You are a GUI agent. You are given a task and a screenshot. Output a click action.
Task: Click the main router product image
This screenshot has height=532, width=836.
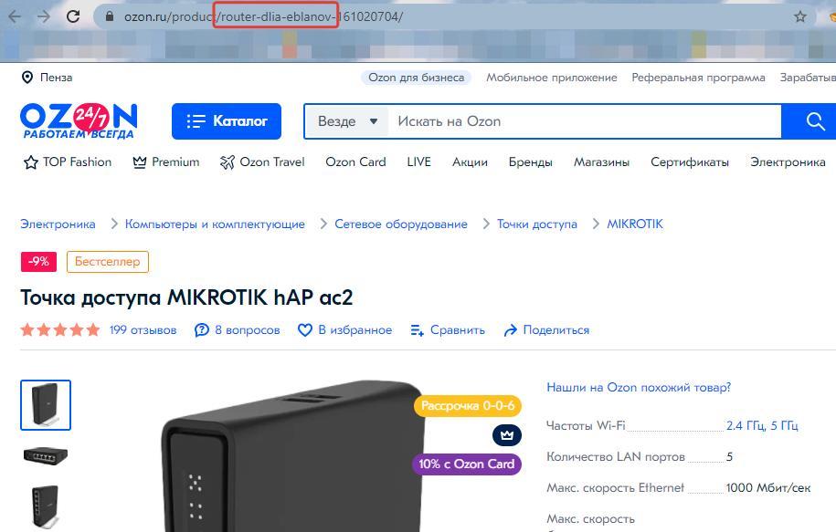coord(293,457)
